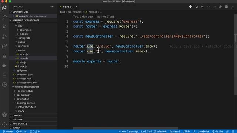Open the Manage gear icon

coord(4,124)
